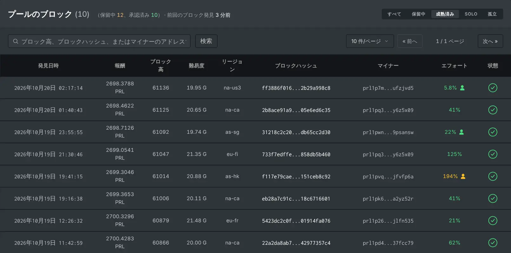Click the 発見日時 column header
511x253 pixels.
click(48, 65)
